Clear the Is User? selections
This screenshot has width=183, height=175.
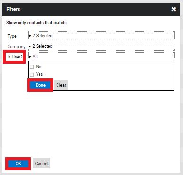point(61,85)
